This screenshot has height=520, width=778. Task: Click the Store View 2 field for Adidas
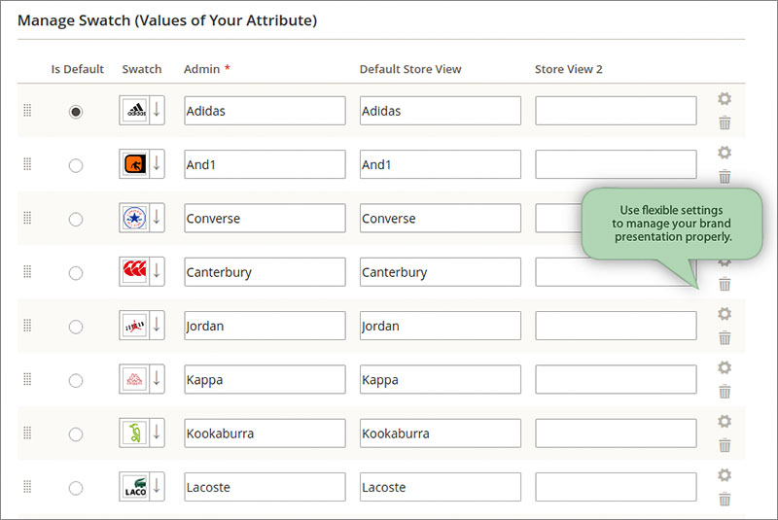[x=616, y=111]
